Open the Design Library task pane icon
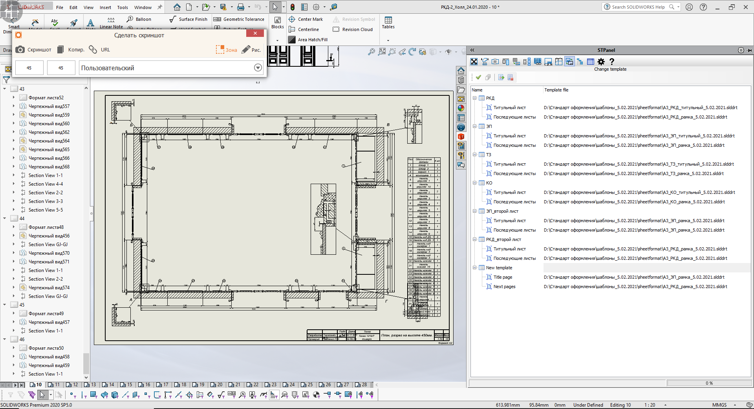 461,80
